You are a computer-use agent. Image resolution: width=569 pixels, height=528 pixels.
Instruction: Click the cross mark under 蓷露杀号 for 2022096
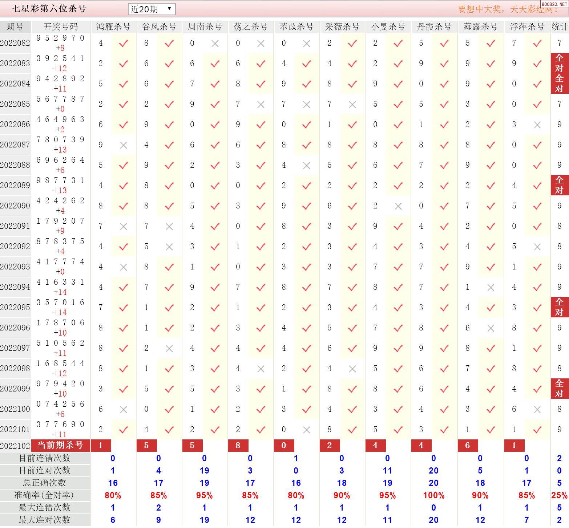tap(491, 328)
